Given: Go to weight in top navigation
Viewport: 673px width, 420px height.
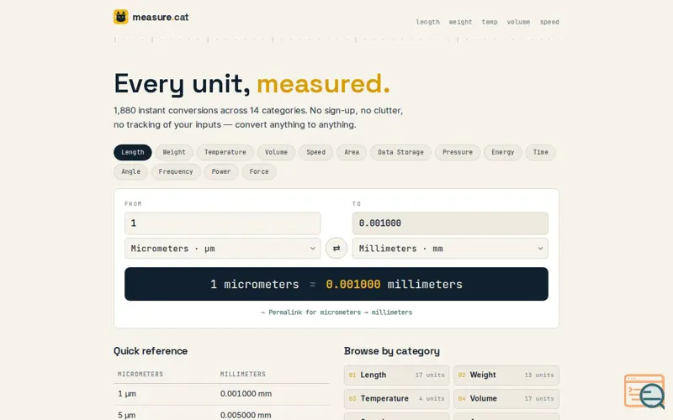Looking at the screenshot, I should pos(460,22).
